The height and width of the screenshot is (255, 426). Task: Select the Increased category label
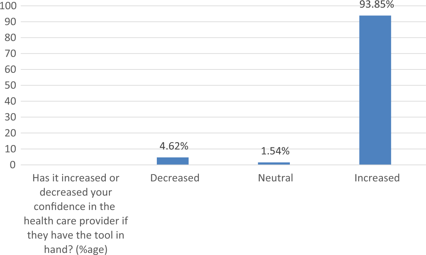(x=377, y=178)
